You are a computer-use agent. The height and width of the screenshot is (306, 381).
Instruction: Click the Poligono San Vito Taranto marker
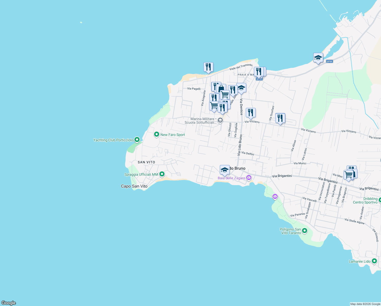point(305,230)
